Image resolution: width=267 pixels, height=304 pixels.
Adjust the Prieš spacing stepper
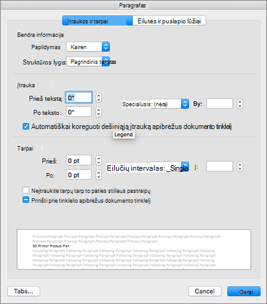pos(99,161)
